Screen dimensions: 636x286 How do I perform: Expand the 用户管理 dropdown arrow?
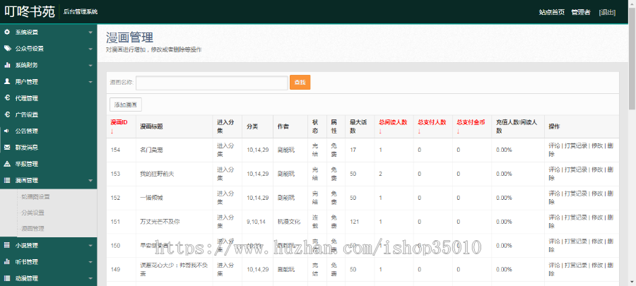click(x=90, y=82)
